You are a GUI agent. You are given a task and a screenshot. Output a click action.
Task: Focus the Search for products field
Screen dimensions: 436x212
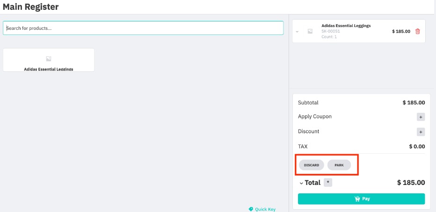[143, 28]
